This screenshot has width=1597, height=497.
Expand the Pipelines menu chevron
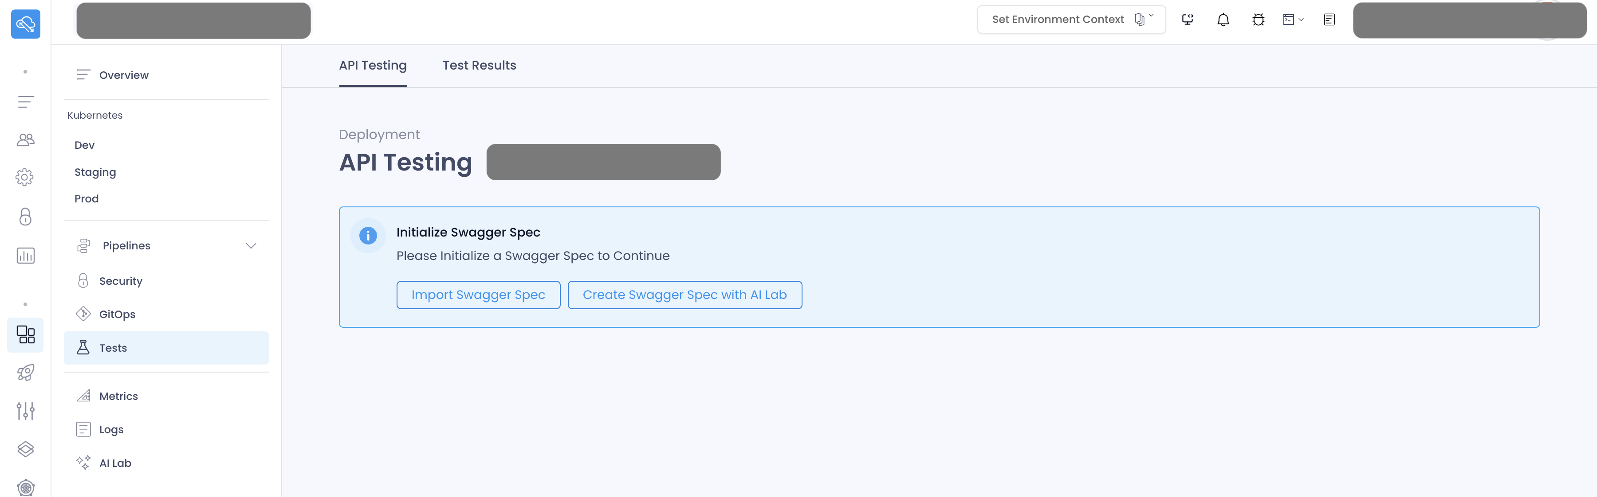(251, 246)
